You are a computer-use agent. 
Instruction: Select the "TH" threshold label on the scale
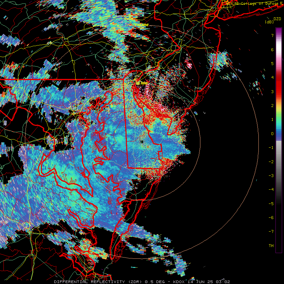(271, 246)
